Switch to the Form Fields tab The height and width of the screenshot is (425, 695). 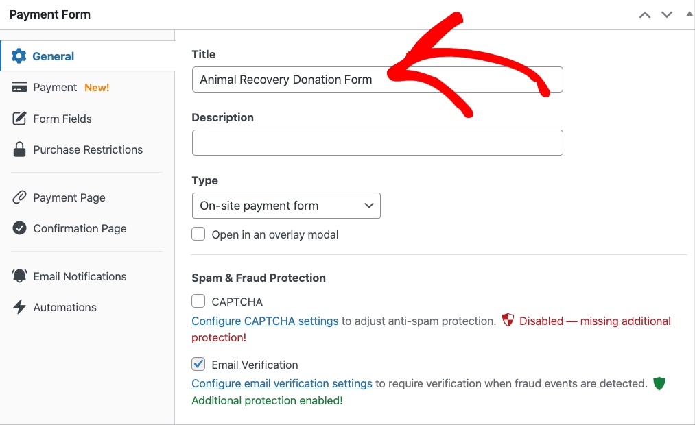62,119
